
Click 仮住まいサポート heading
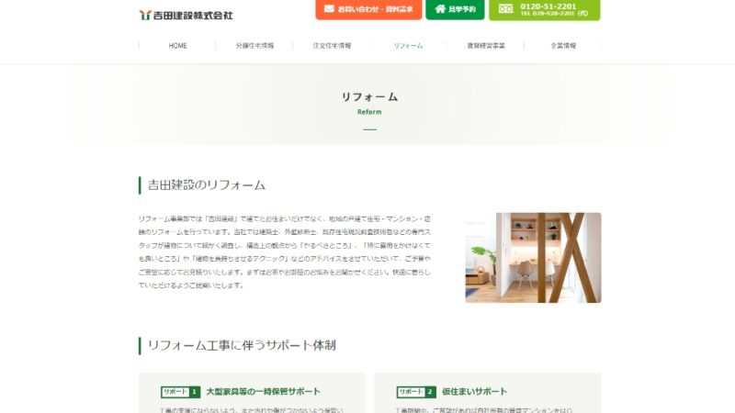(474, 392)
